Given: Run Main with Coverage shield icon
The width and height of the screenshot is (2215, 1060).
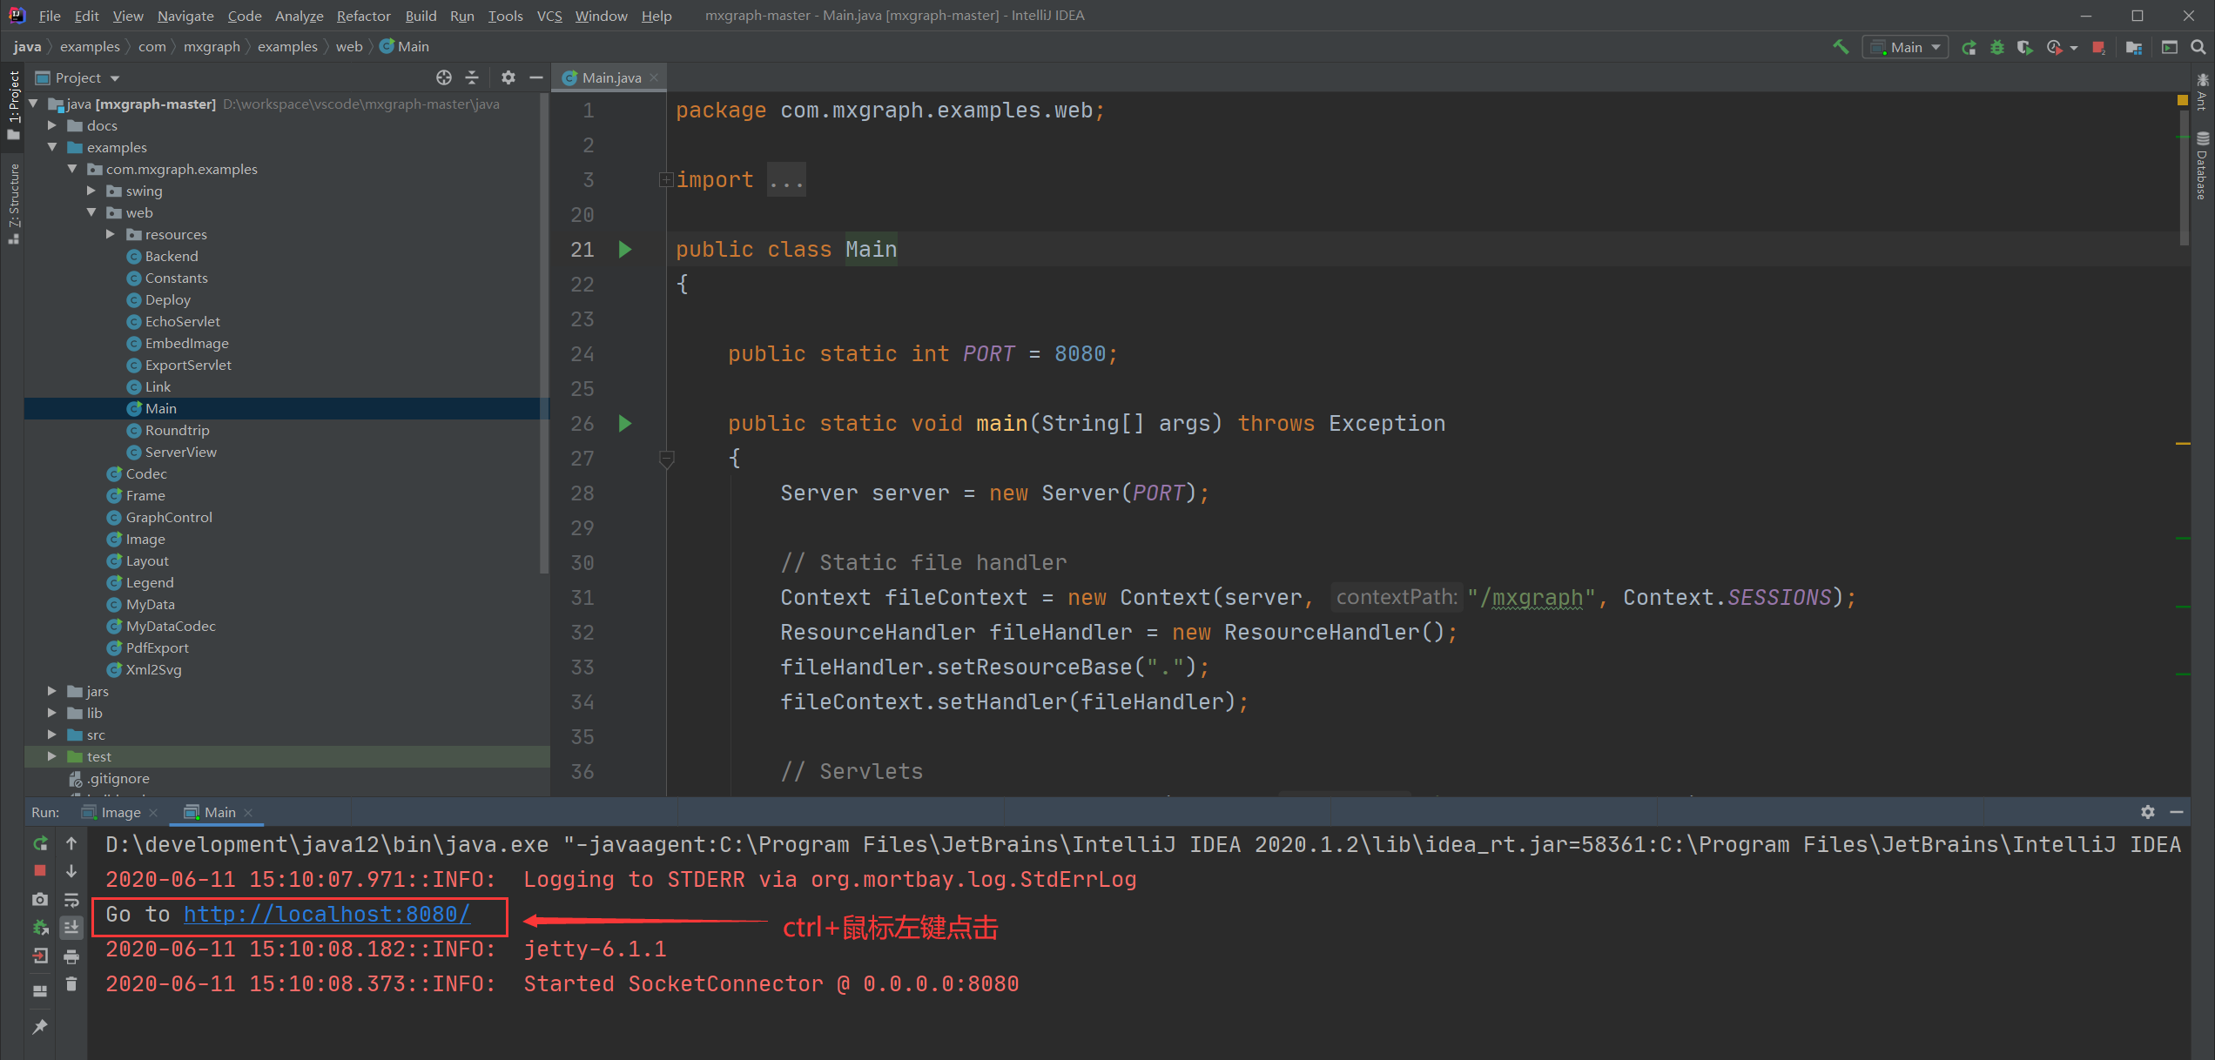Looking at the screenshot, I should (2025, 47).
